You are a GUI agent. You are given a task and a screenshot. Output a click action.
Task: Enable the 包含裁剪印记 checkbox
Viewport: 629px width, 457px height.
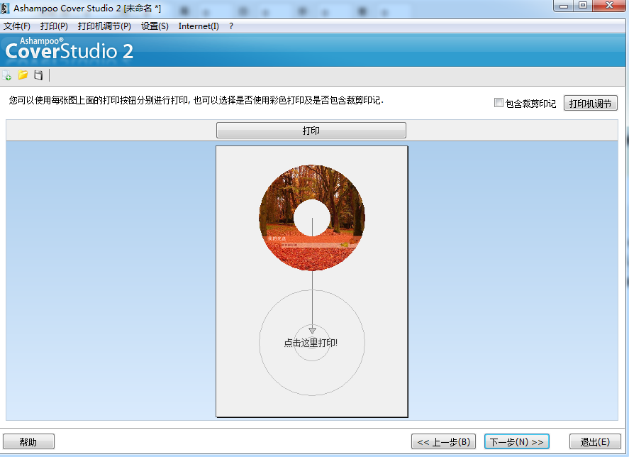(499, 103)
